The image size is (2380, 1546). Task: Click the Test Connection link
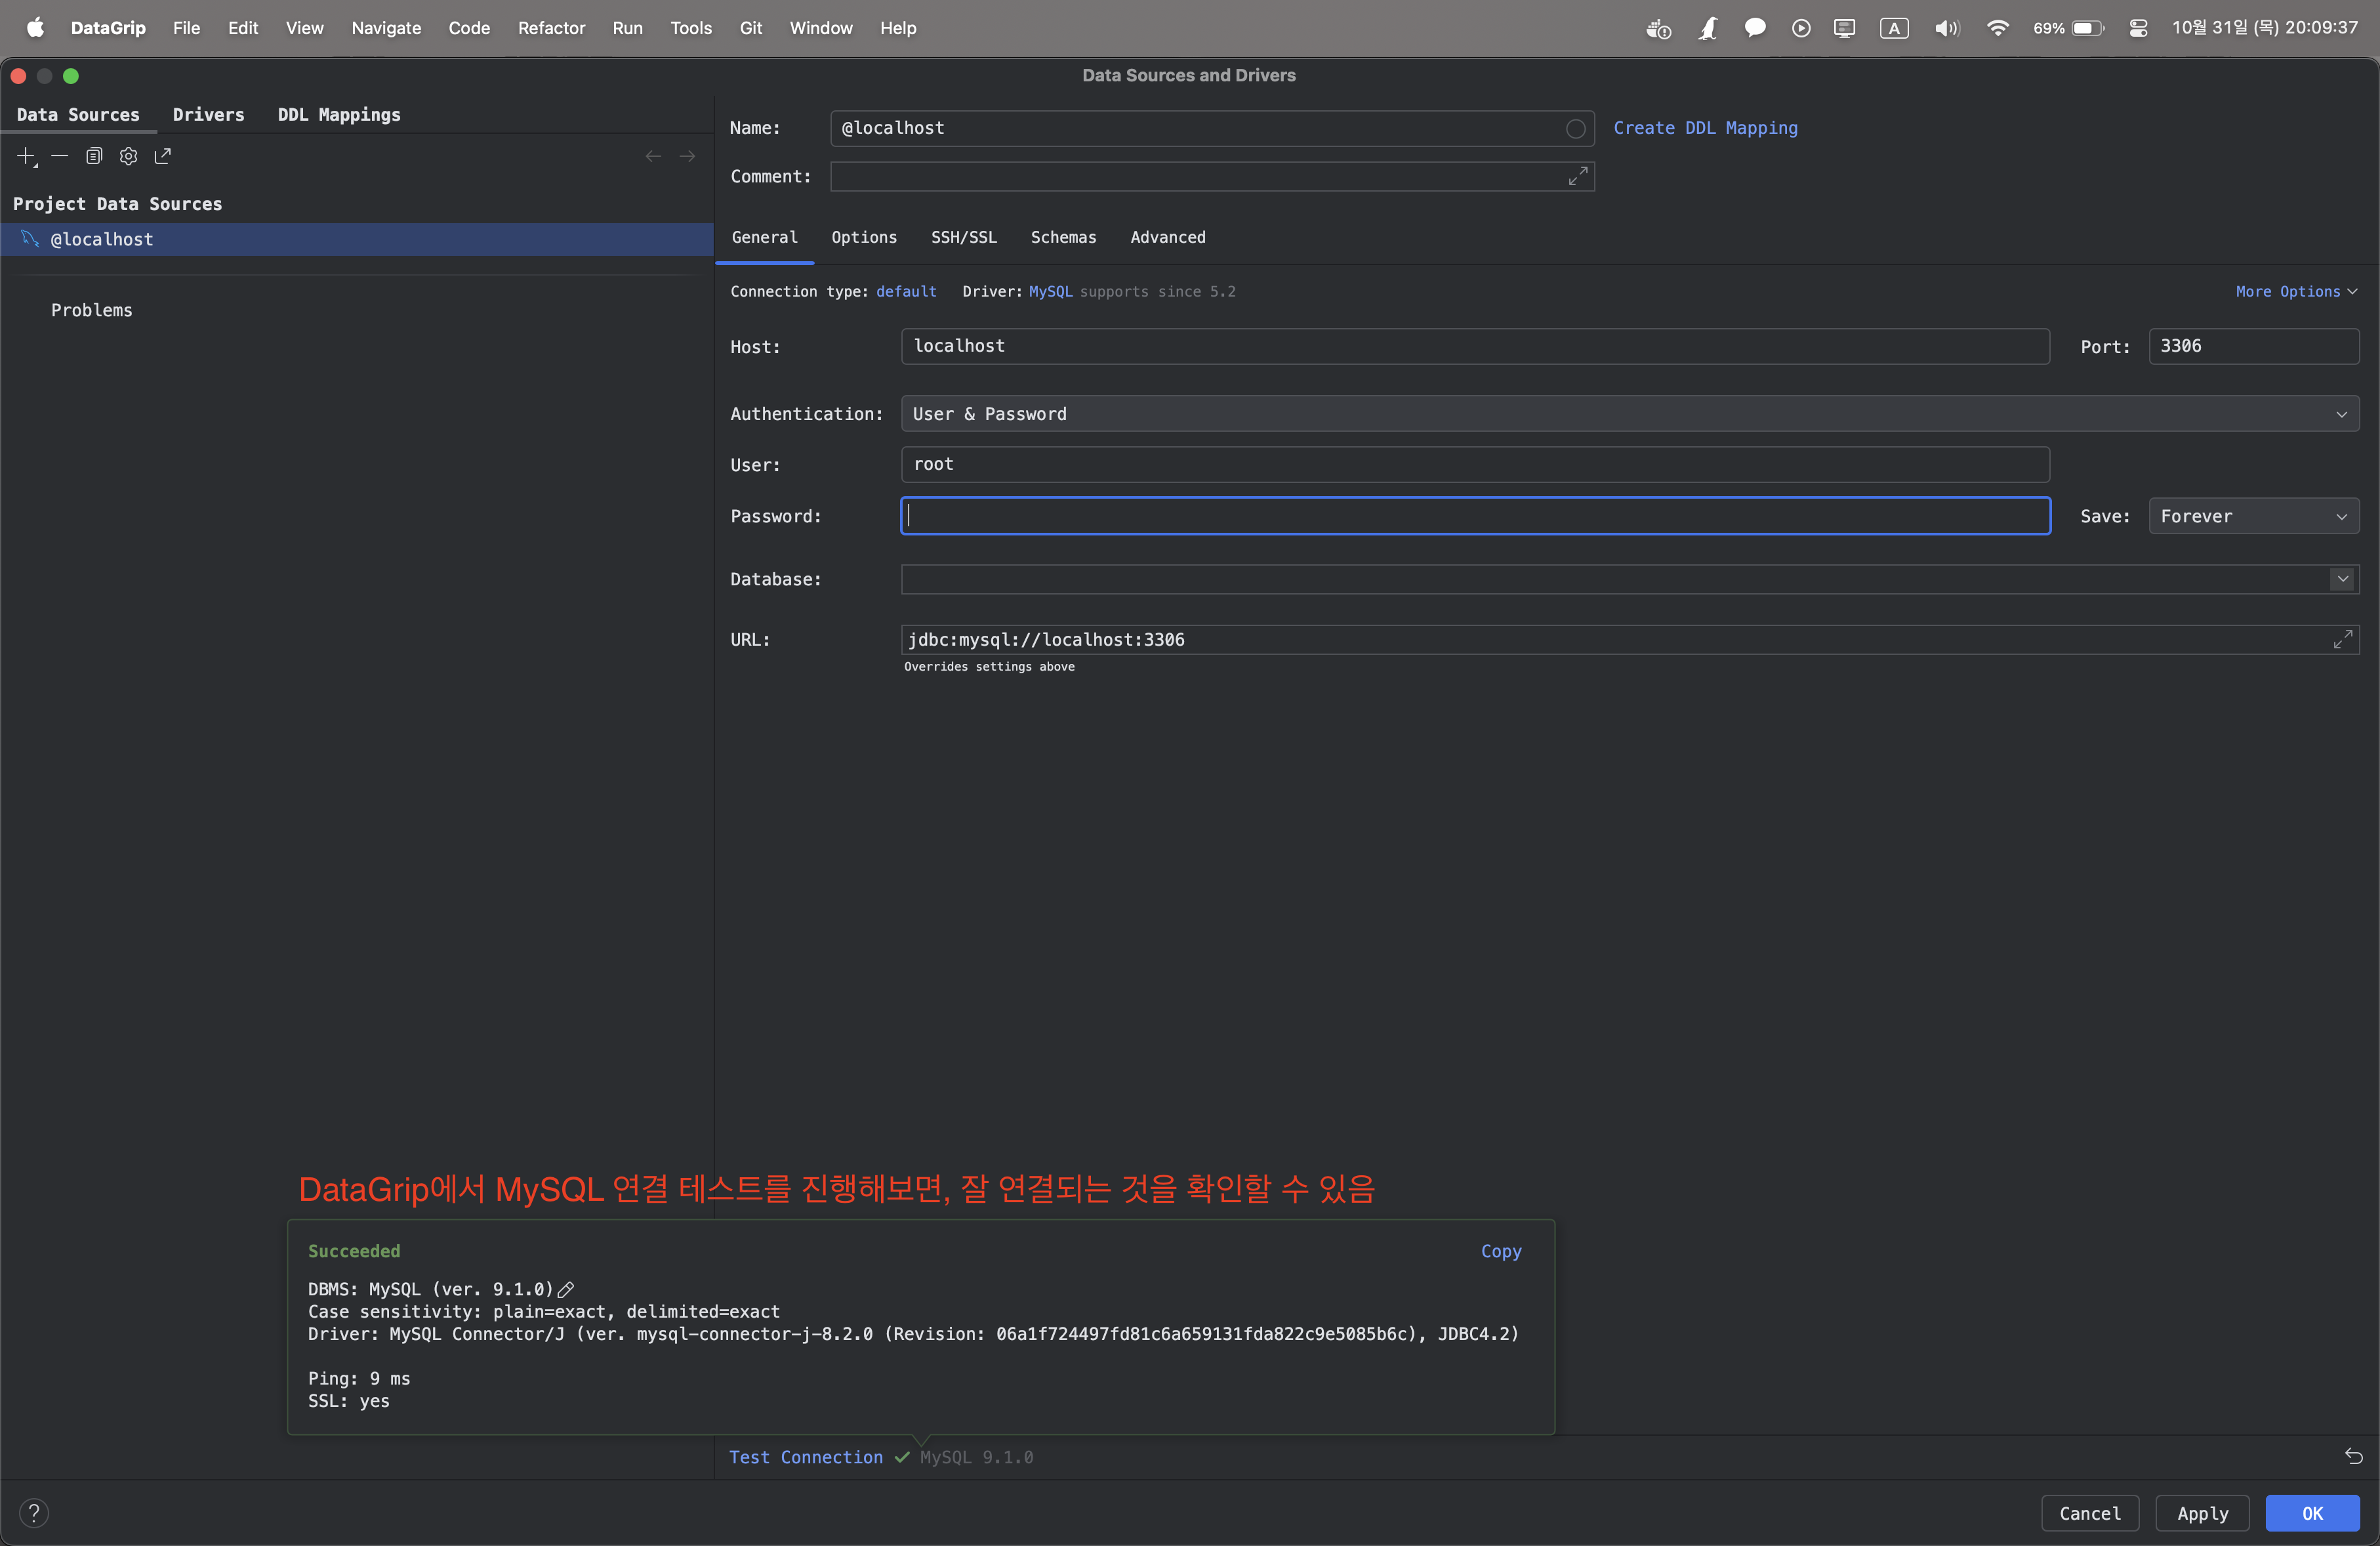805,1457
